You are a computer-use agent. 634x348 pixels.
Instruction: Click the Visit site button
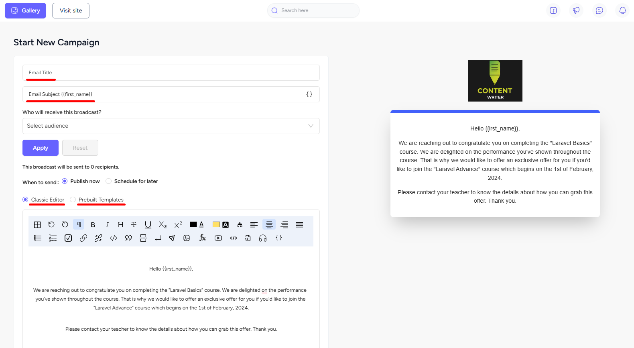pyautogui.click(x=71, y=10)
